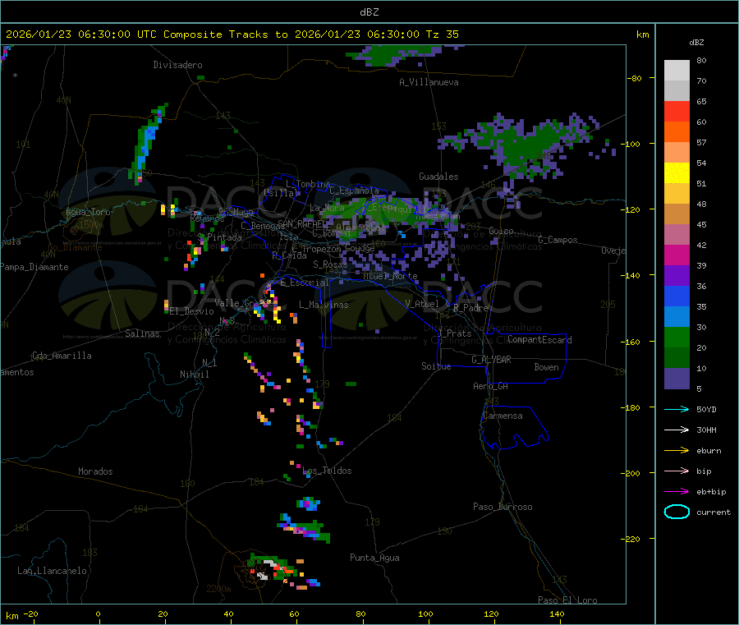Image resolution: width=739 pixels, height=625 pixels.
Task: Select the magenta 39 dBZ color swatch
Action: [x=677, y=255]
